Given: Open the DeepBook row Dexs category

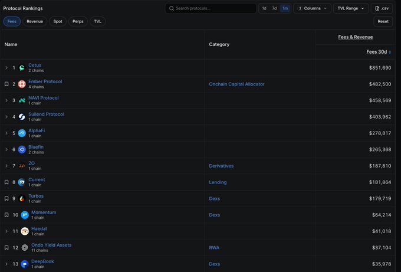Looking at the screenshot, I should (x=214, y=264).
